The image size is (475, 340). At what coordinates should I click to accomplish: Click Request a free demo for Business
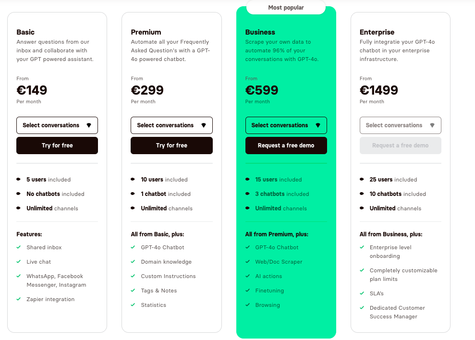[286, 145]
